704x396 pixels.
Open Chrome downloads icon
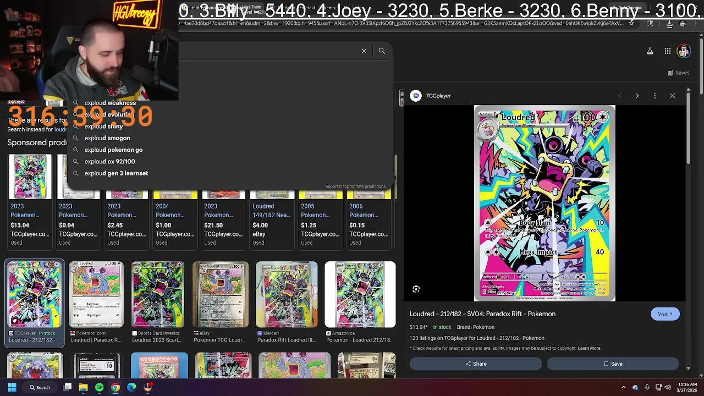click(x=669, y=24)
